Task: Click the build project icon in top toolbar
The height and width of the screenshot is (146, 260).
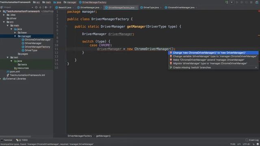Action: (227, 2)
